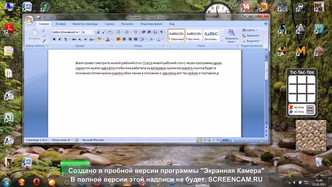The image size is (332, 187).
Task: Open the Рассылки tab
Action: click(127, 24)
